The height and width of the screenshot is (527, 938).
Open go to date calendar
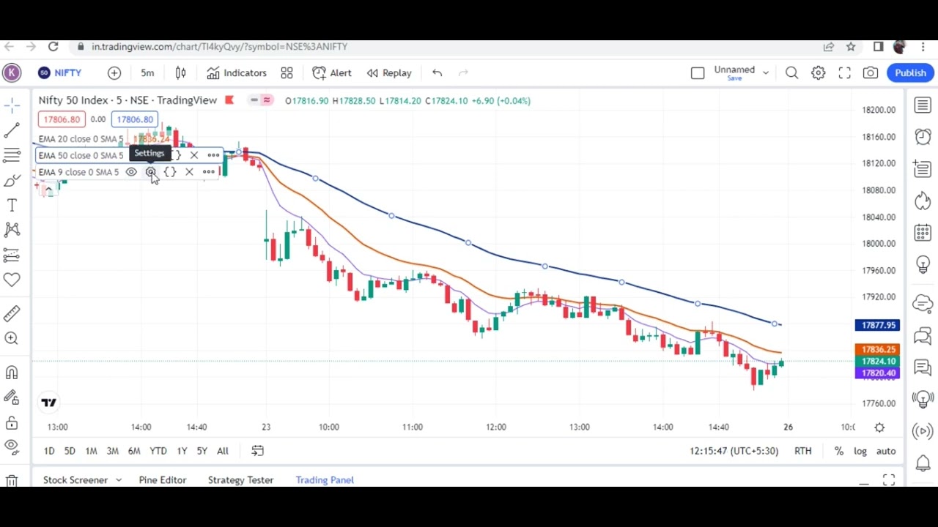(x=257, y=451)
